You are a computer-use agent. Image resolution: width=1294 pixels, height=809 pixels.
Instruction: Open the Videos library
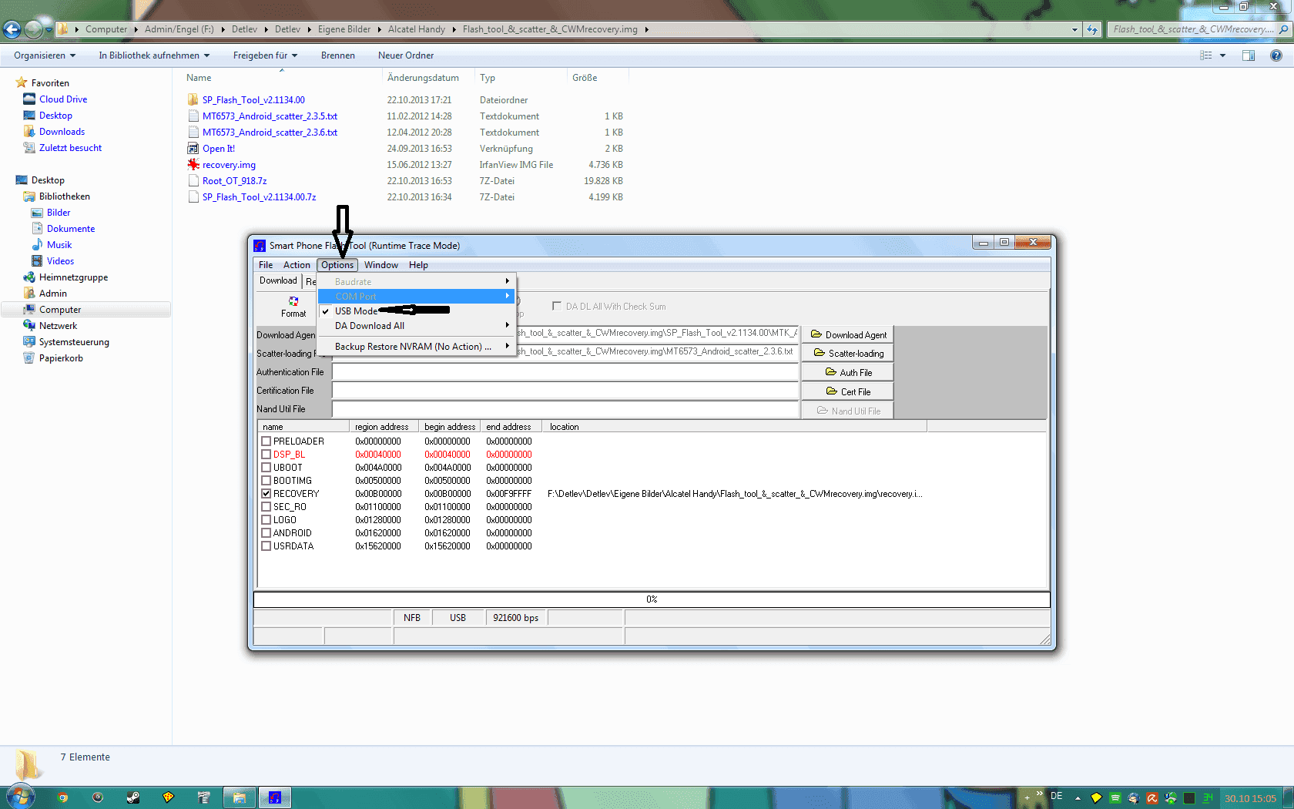click(x=60, y=261)
